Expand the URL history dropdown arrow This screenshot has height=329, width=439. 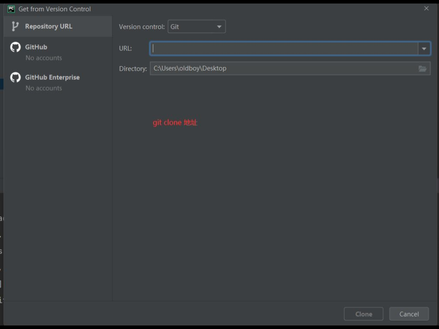(424, 48)
